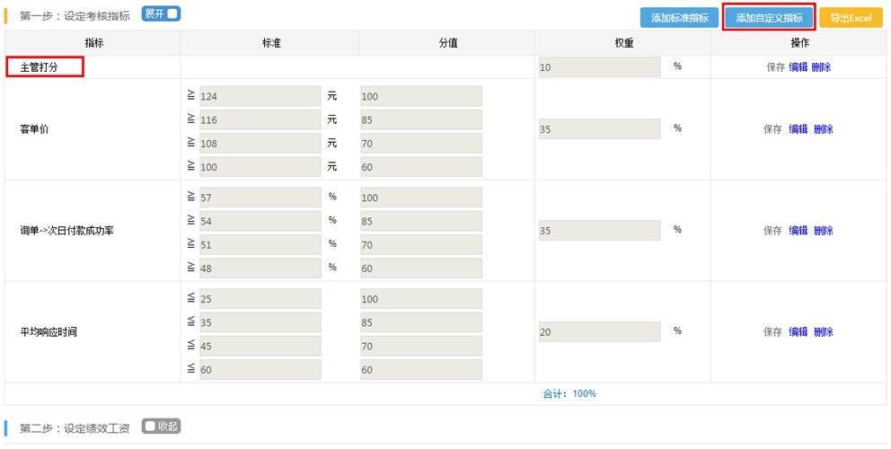891x449 pixels.
Task: Click the 第一步:设定考核指标 heading
Action: [x=75, y=16]
